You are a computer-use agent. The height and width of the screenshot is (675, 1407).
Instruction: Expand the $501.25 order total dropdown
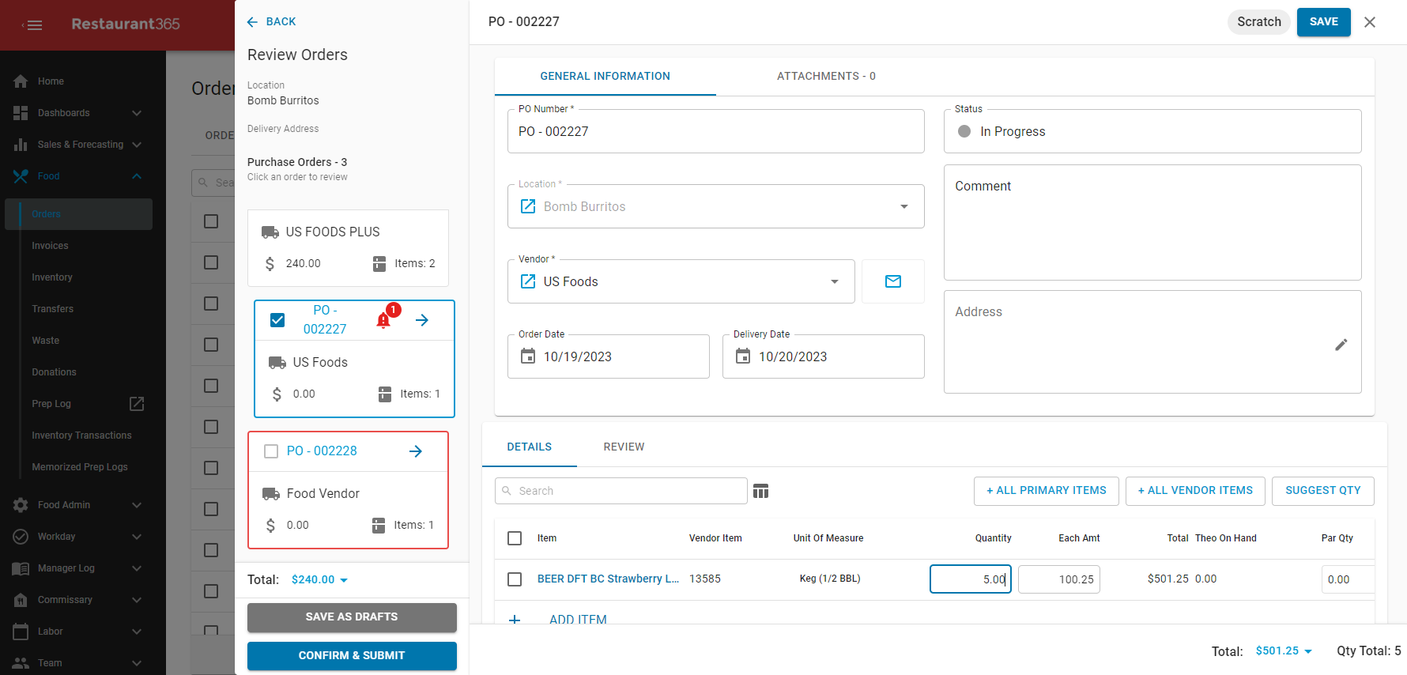1308,651
